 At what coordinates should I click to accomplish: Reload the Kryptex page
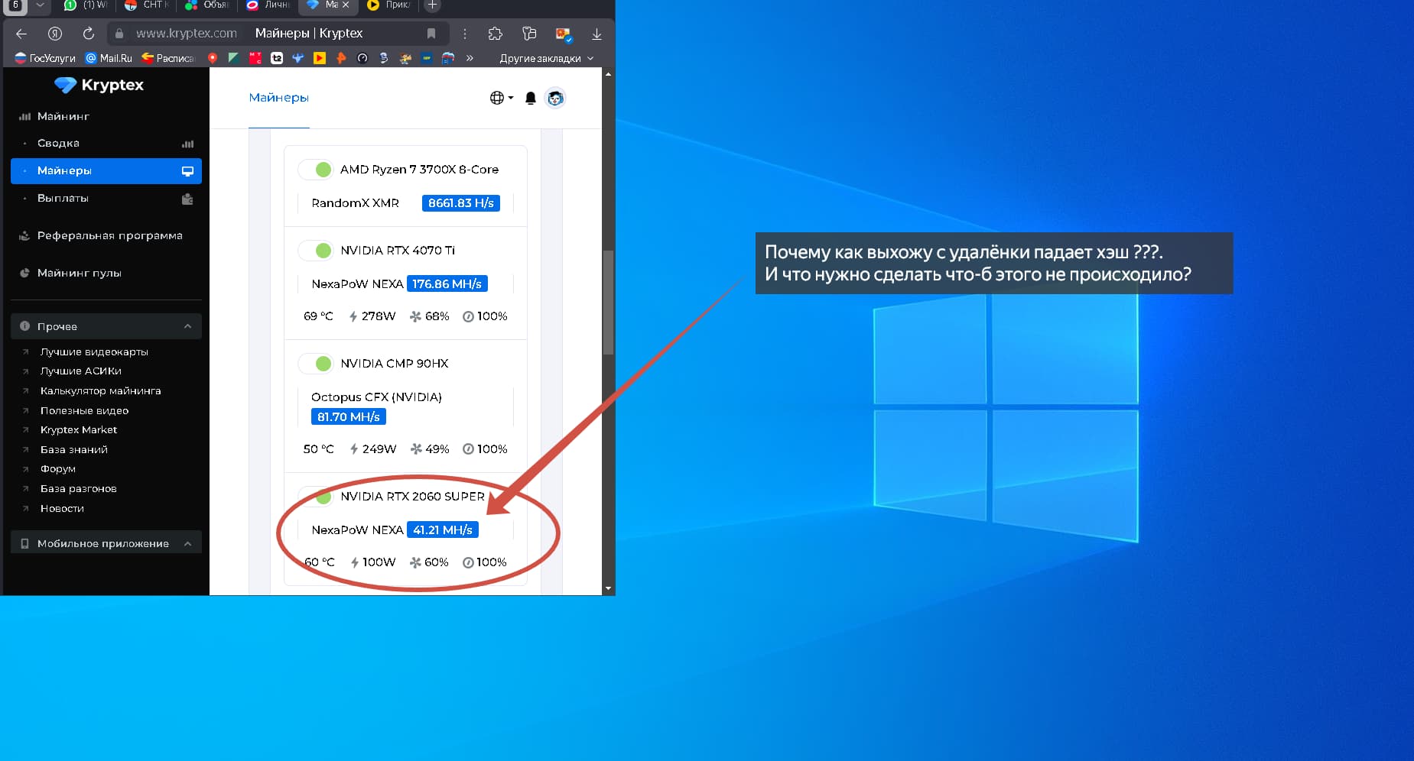pos(89,34)
